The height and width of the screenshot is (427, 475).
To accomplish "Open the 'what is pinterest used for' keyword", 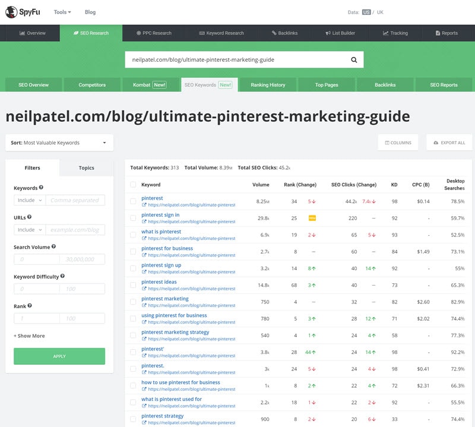I will (x=172, y=399).
